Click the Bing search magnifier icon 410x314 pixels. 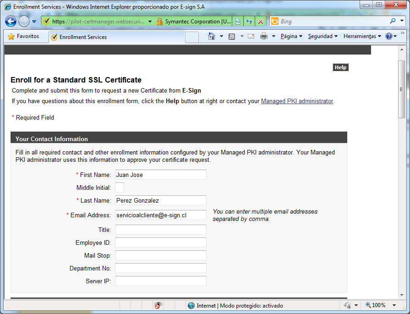click(x=393, y=21)
